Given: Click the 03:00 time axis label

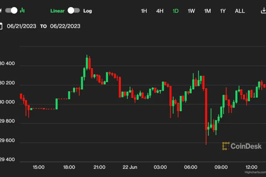Looking at the screenshot, I should (x=160, y=167).
